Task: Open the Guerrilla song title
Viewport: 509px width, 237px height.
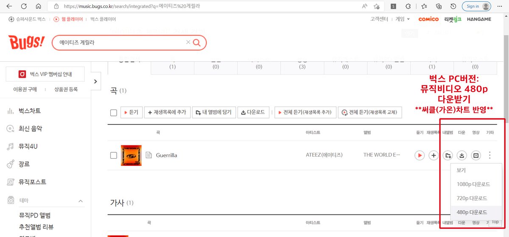Action: [167, 155]
